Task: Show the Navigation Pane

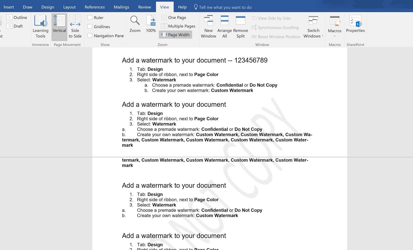Action: pos(90,36)
